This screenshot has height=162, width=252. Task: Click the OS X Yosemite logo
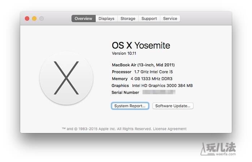(66, 78)
